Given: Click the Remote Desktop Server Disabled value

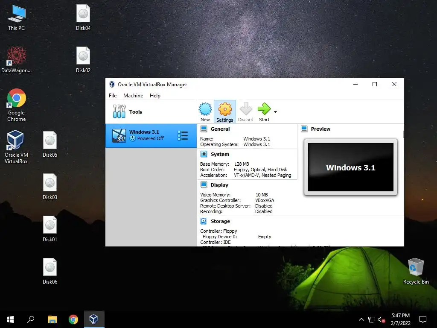Looking at the screenshot, I should (264, 206).
